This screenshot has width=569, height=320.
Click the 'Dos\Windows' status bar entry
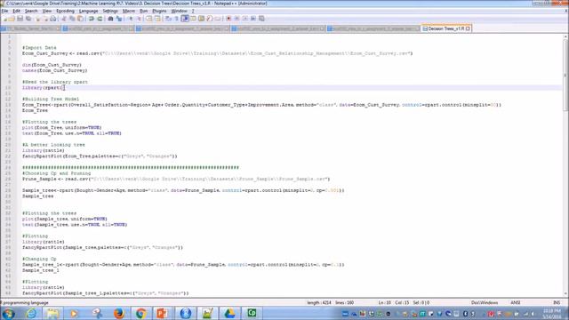coord(485,302)
